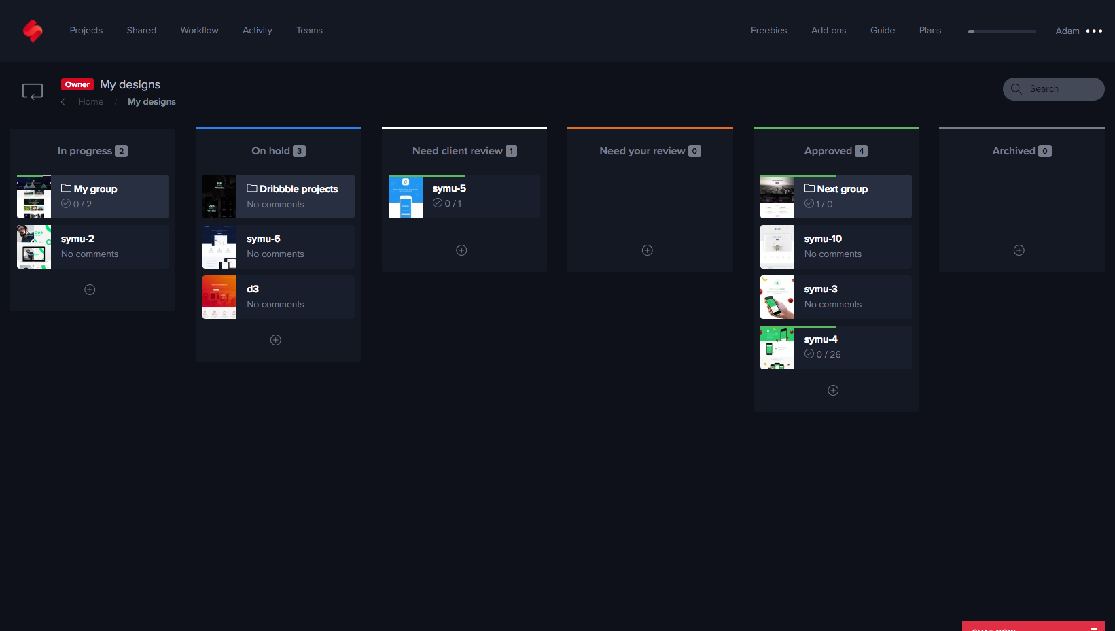The height and width of the screenshot is (631, 1115).
Task: Click the d3 title
Action: 253,289
